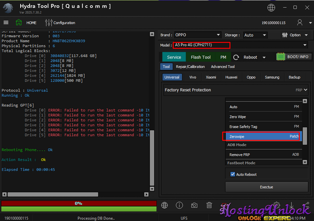314x221 pixels.
Task: Expand the Model dropdown arrow
Action: [305, 45]
